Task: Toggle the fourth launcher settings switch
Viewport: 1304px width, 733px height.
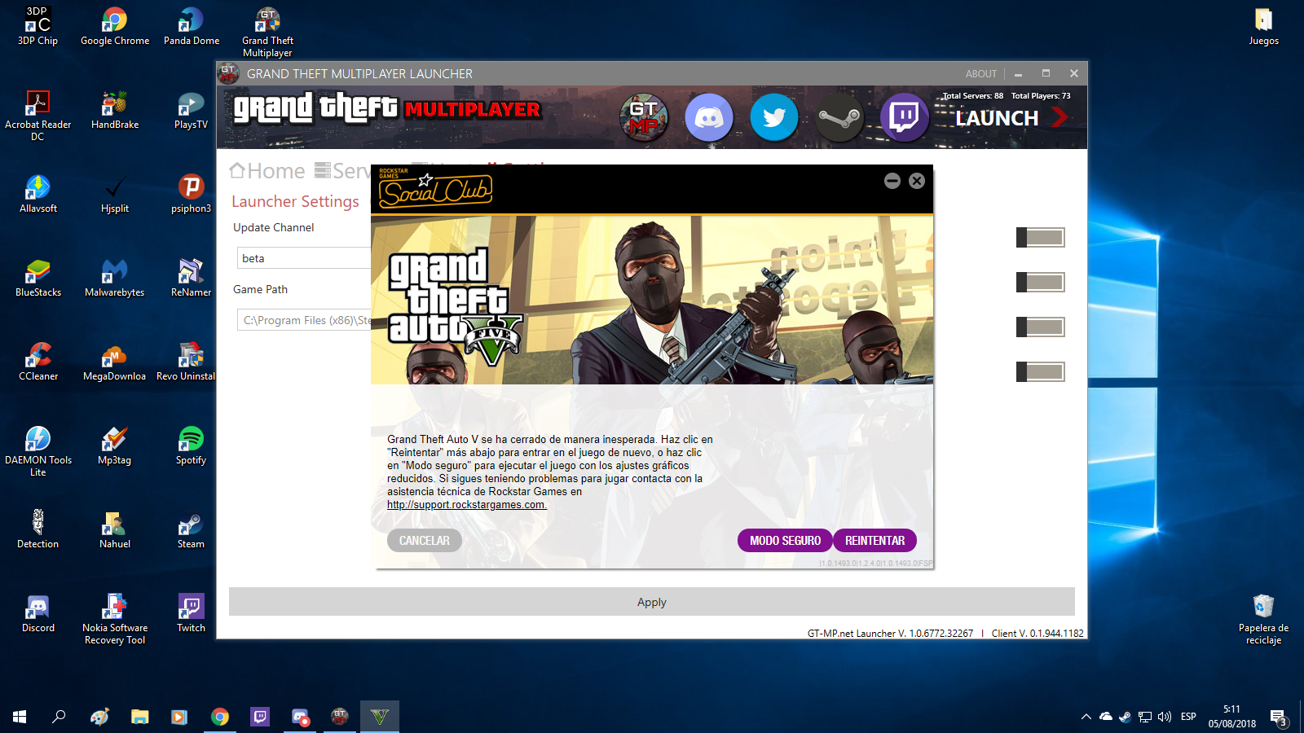Action: click(x=1041, y=371)
